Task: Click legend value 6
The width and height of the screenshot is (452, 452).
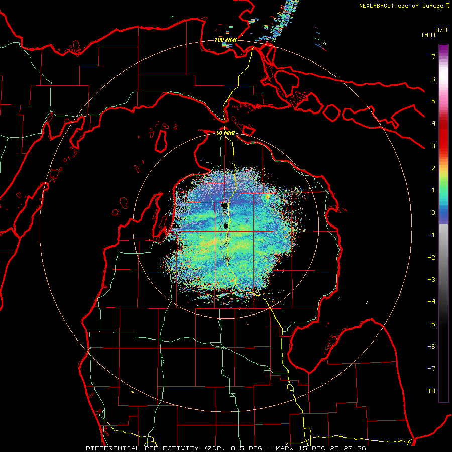Action: point(433,79)
